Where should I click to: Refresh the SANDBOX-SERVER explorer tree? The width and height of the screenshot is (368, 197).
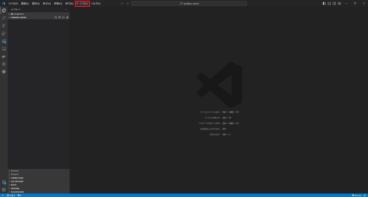(63, 17)
